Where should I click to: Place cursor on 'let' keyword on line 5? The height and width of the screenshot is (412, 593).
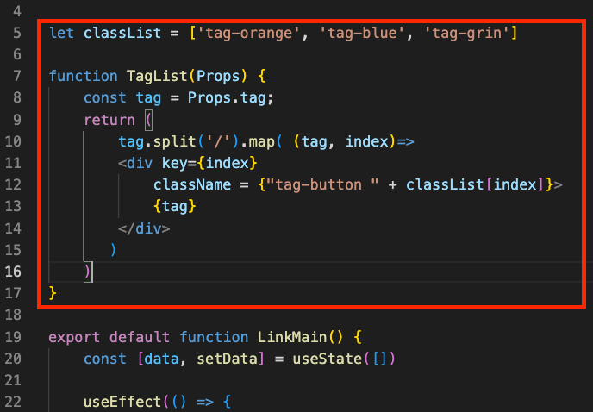click(62, 33)
